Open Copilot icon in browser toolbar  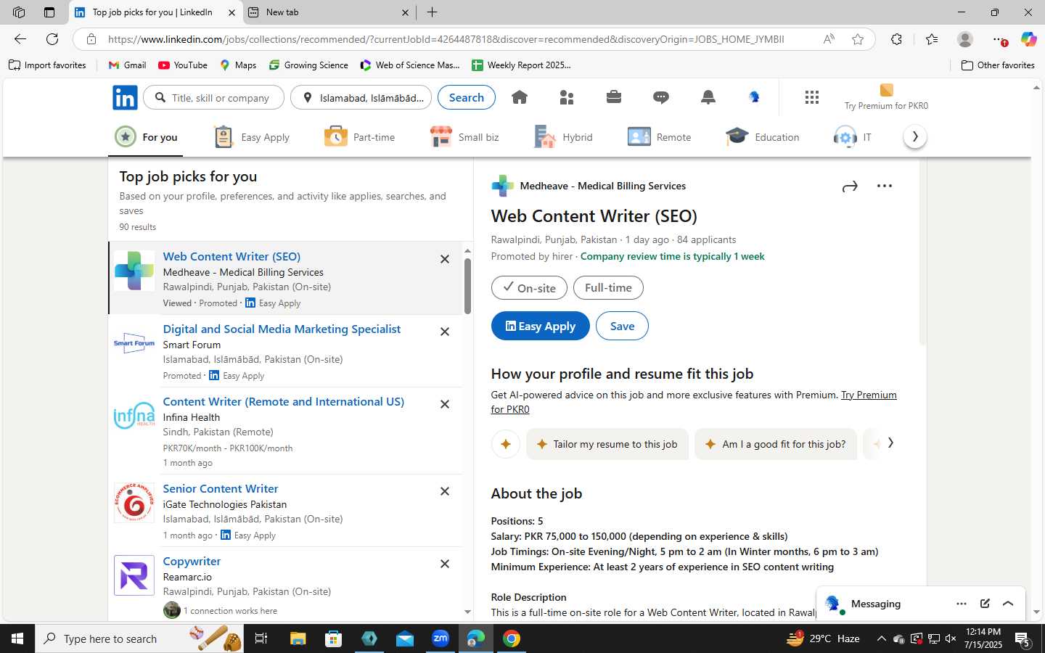(x=1028, y=39)
